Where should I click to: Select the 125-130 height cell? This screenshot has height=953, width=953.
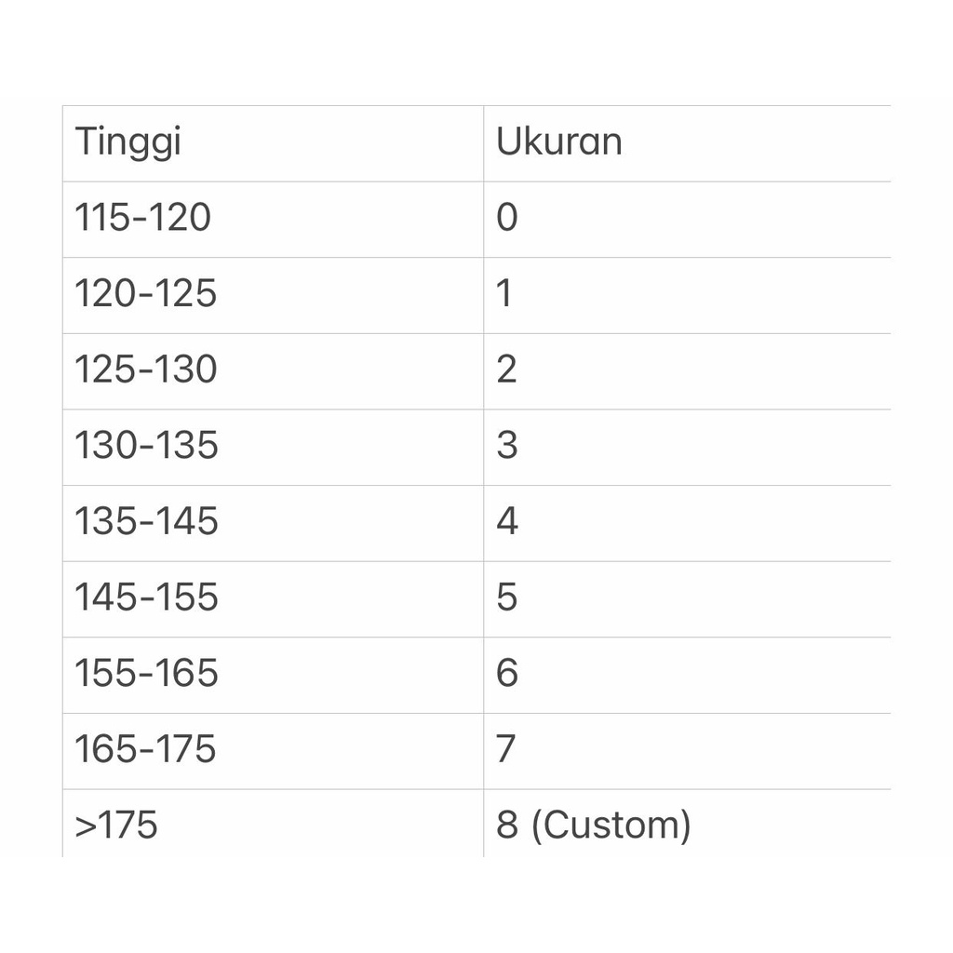(x=146, y=370)
